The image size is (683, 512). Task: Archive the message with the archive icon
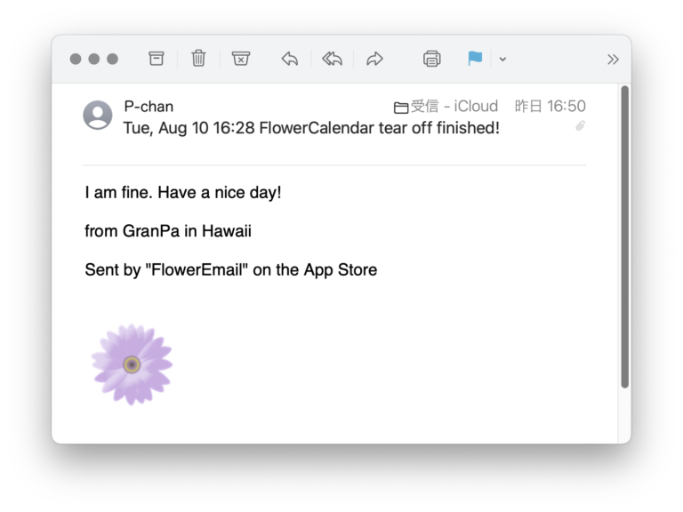pyautogui.click(x=157, y=59)
